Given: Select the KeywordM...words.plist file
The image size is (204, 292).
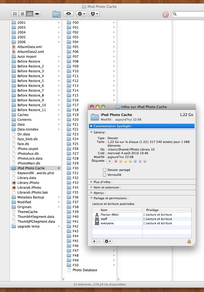Looking at the screenshot, I should [x=36, y=173].
